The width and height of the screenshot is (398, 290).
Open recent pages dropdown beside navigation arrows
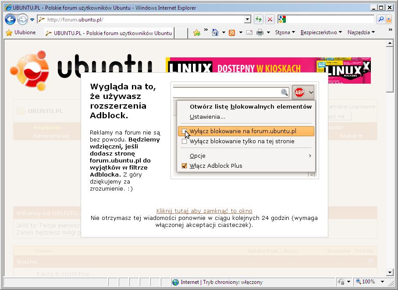tap(32, 20)
